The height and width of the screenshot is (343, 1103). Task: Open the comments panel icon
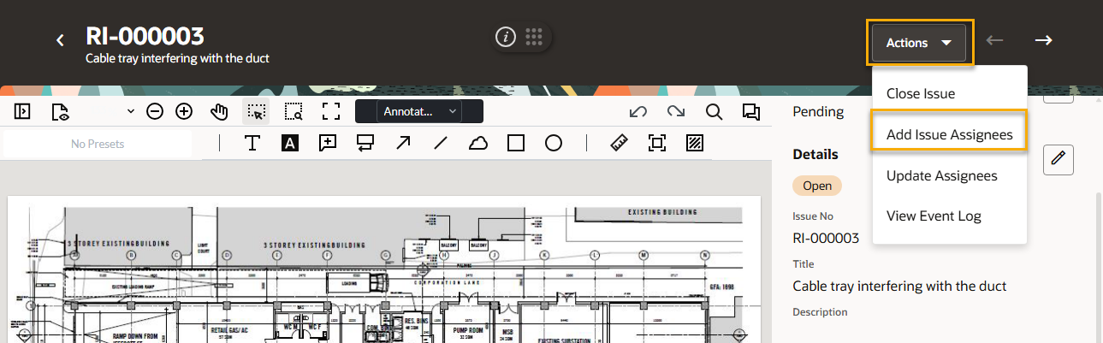(x=751, y=111)
